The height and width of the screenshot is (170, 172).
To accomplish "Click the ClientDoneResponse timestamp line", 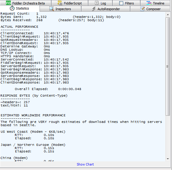I will 35,82.
